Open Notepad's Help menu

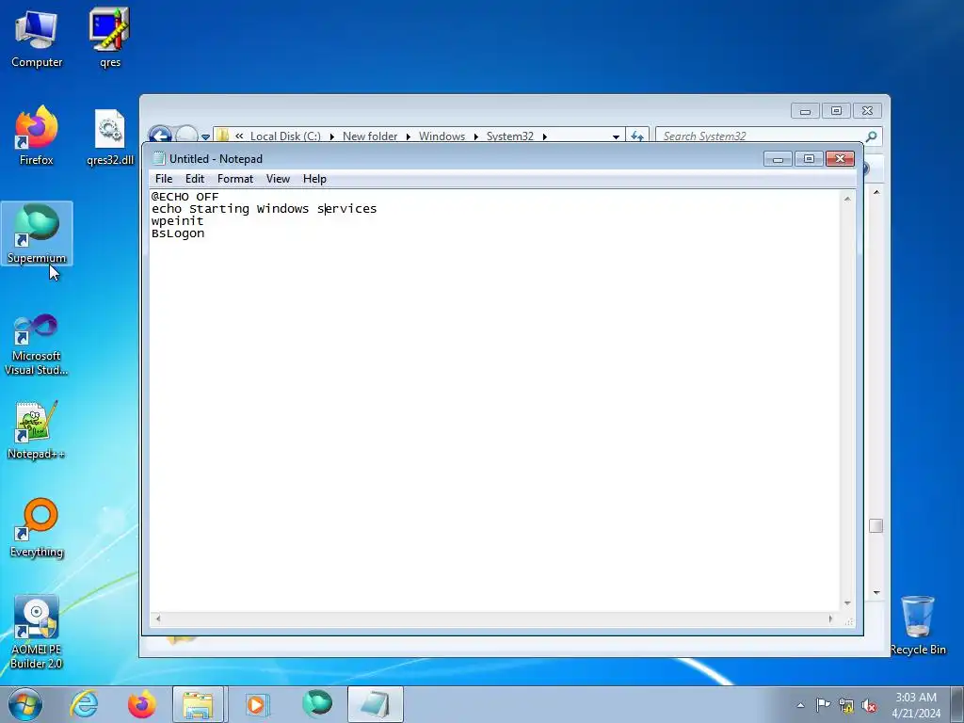[x=314, y=179]
